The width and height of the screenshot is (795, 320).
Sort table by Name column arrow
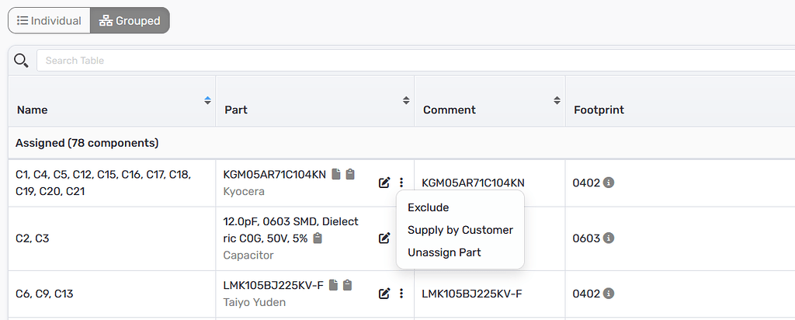(207, 100)
